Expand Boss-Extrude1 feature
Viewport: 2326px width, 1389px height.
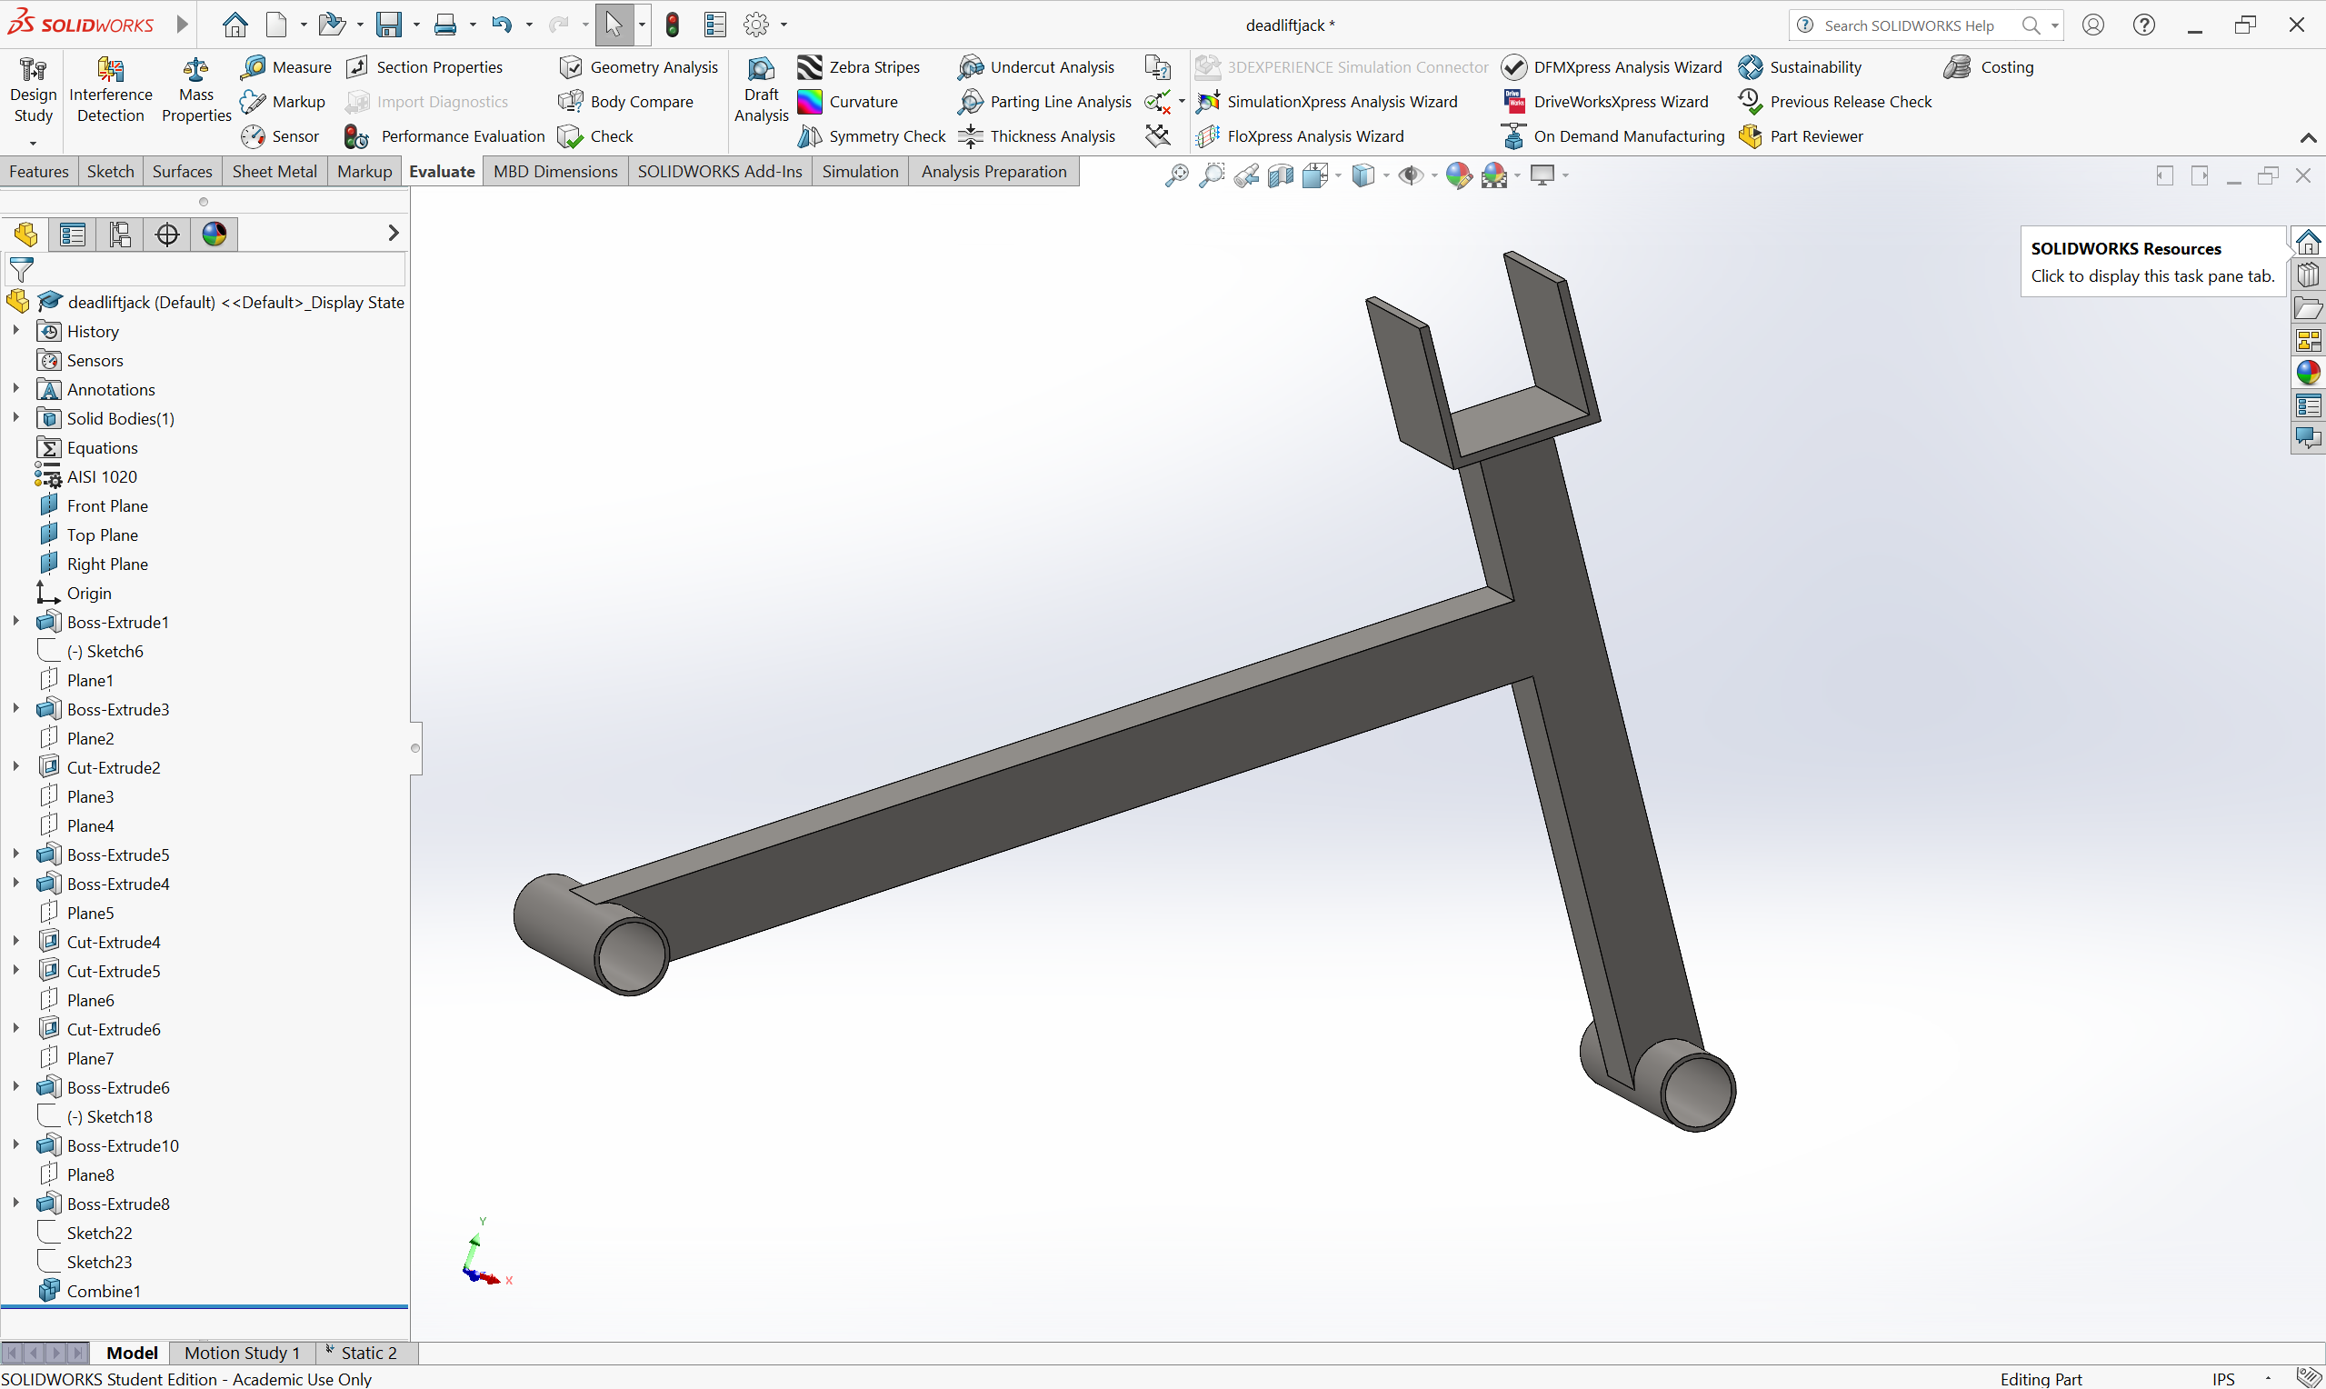coord(15,621)
